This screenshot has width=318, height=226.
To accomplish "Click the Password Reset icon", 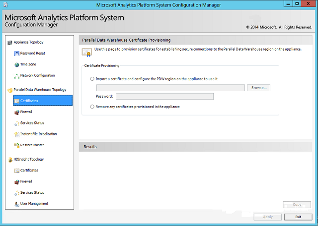I will pos(17,54).
